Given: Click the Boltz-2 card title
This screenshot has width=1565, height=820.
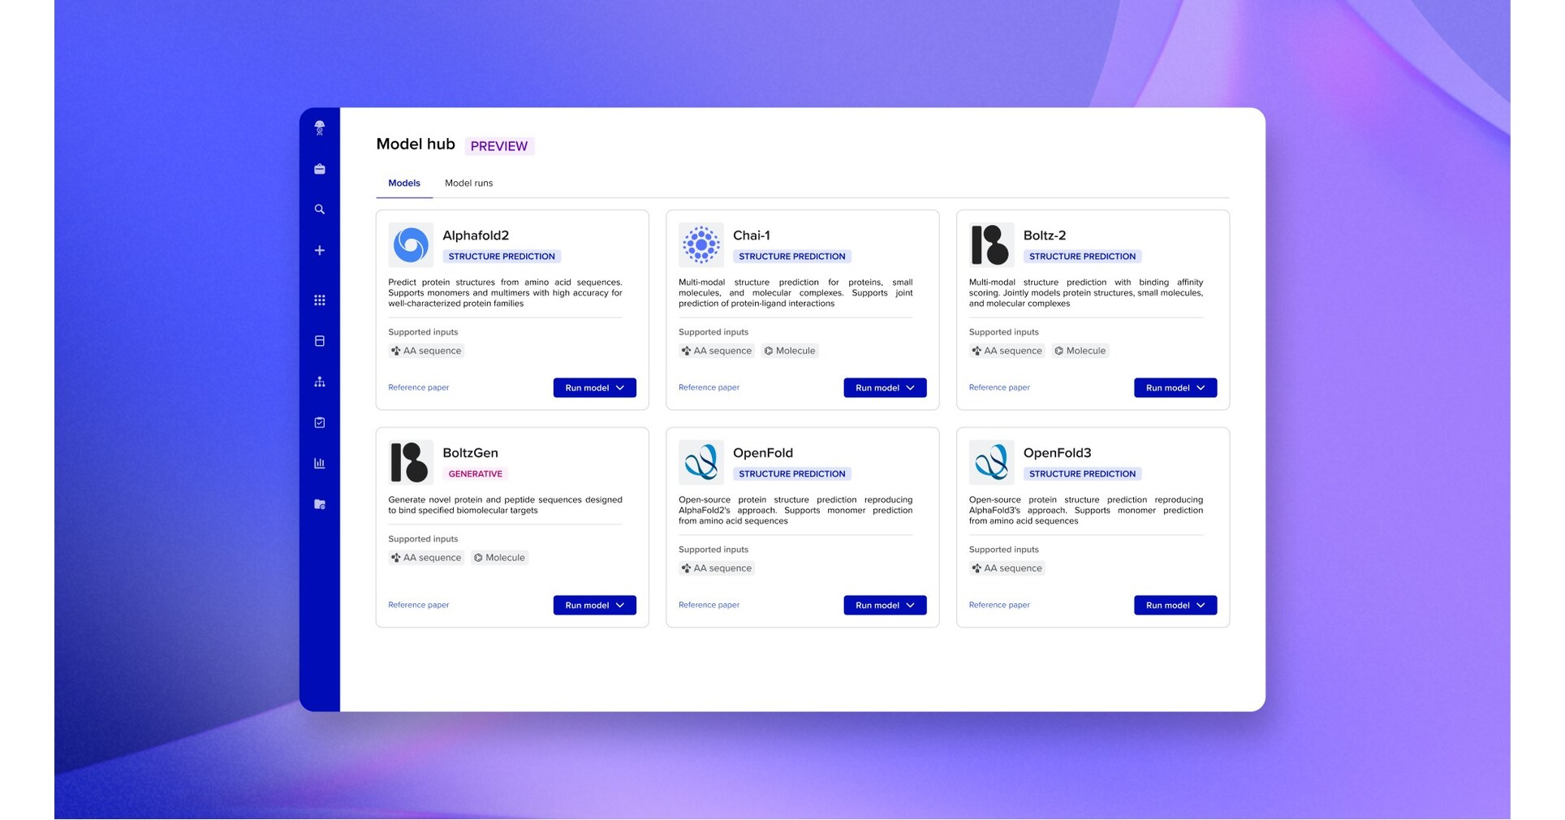Looking at the screenshot, I should click(1045, 235).
